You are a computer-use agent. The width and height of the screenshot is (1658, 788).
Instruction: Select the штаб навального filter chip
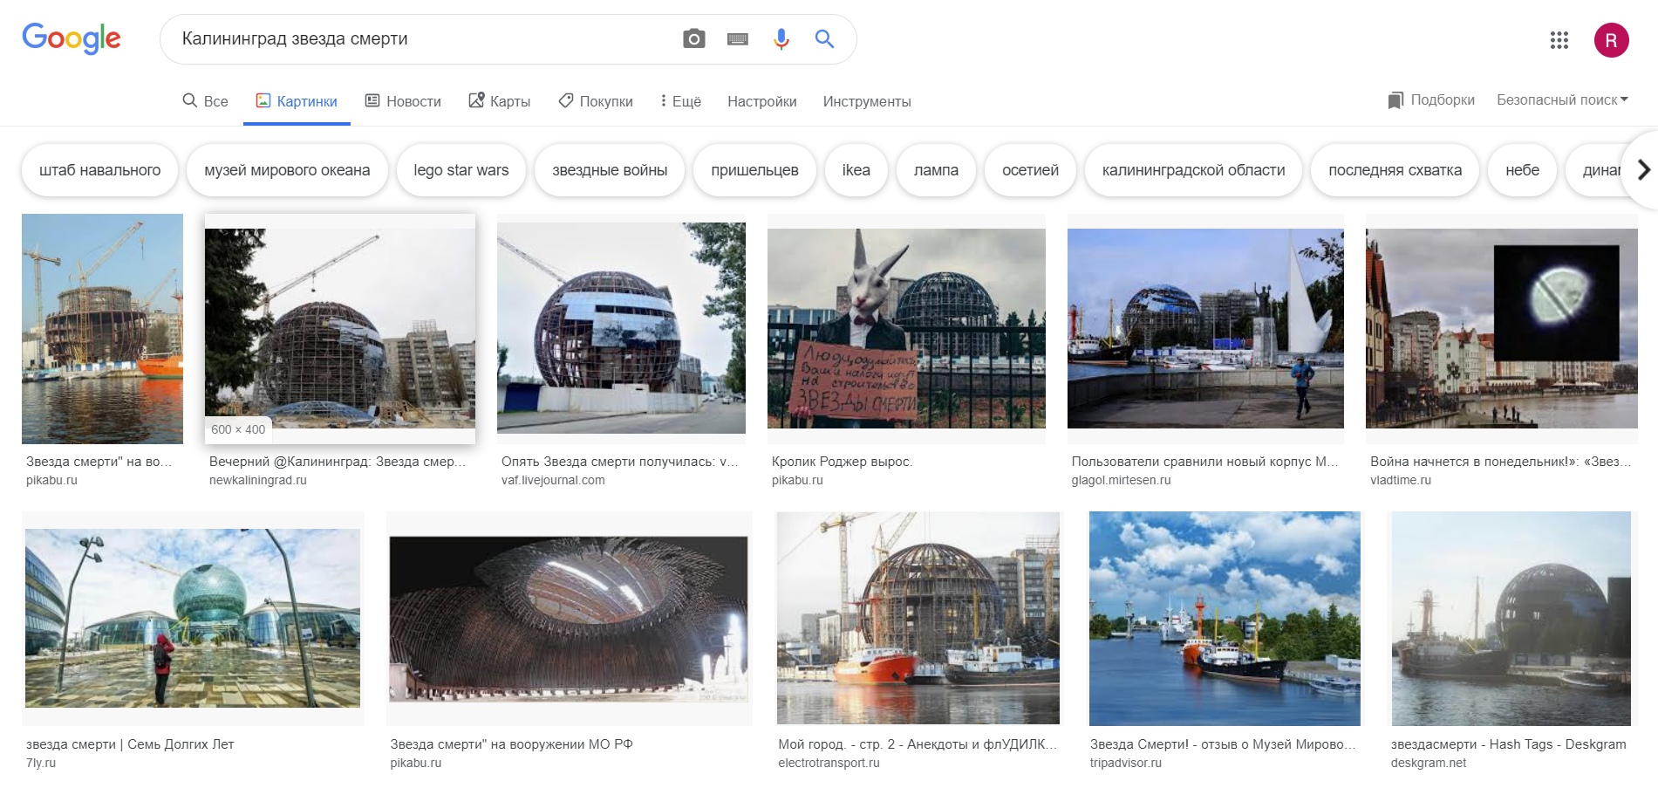click(100, 170)
